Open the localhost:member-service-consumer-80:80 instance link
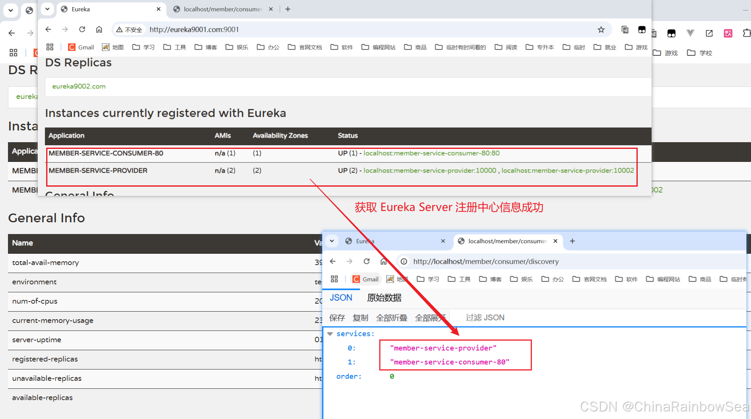The width and height of the screenshot is (751, 419). pyautogui.click(x=431, y=153)
